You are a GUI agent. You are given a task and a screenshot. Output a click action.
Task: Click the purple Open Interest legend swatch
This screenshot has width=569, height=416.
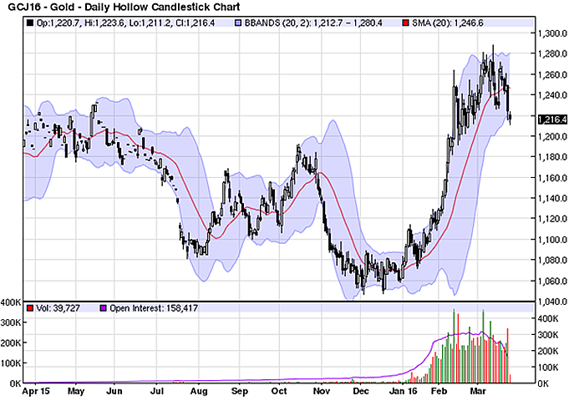tap(104, 308)
